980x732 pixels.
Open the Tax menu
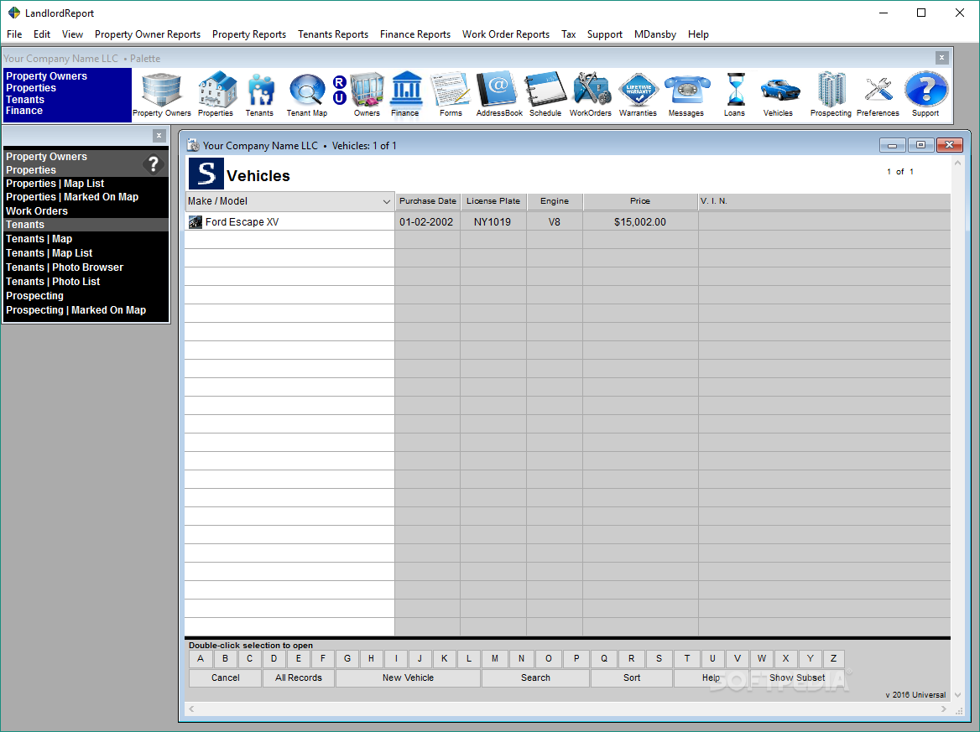568,34
